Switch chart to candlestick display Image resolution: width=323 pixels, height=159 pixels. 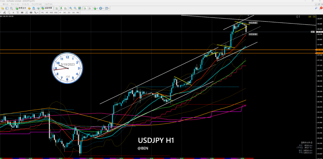pos(61,8)
